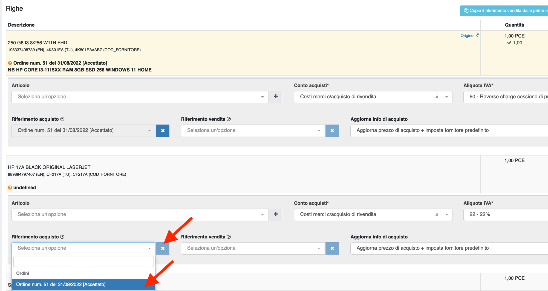Screen dimensions: 548x291
Task: Open Aliquota IVA 60 Reverse charge dropdown
Action: tap(506, 97)
